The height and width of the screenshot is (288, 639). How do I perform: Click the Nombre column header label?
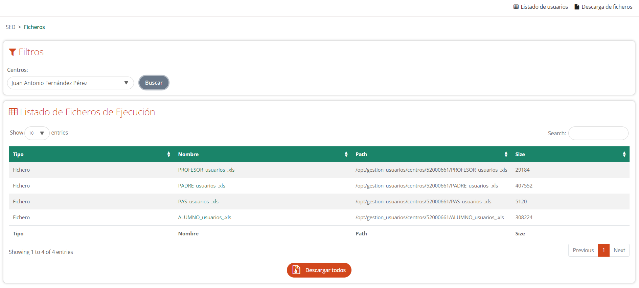click(x=188, y=154)
